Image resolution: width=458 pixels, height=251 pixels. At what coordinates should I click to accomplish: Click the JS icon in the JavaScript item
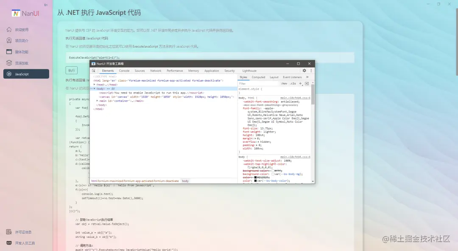(9, 74)
